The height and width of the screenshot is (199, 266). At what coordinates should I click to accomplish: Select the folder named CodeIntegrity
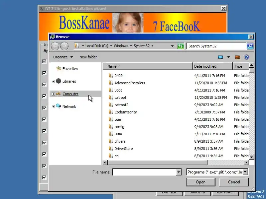coord(126,112)
